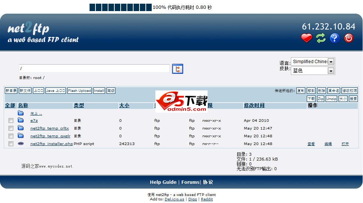Click the green refresh arrows icon
Viewport: 363px width, 203px height.
click(321, 38)
